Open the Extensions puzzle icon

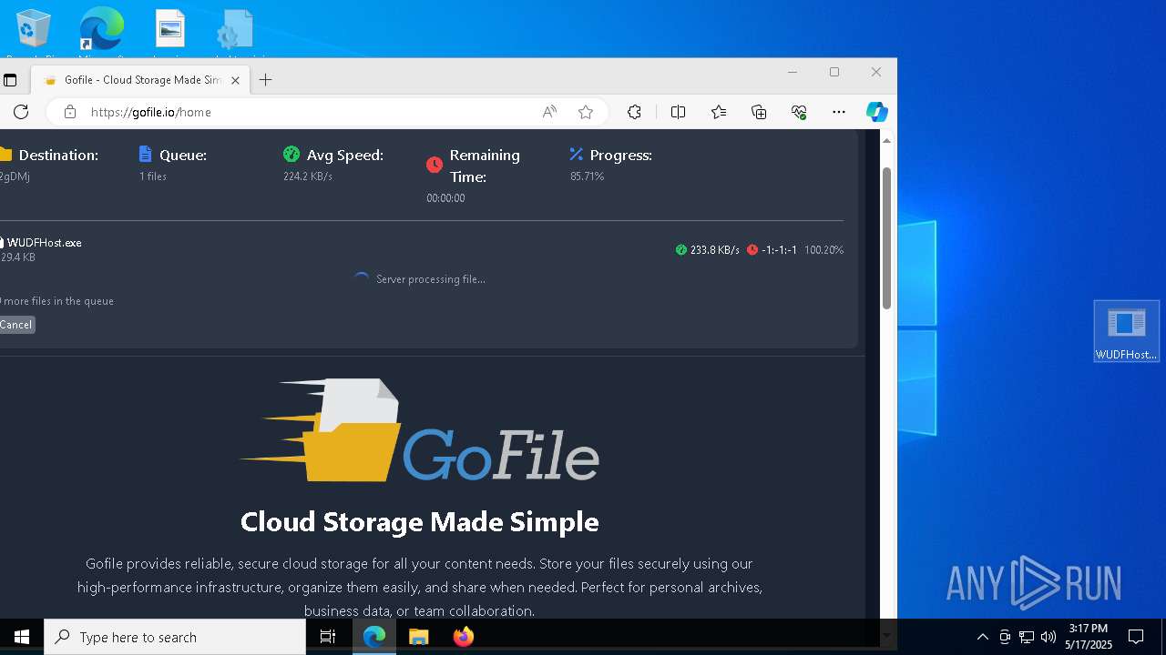[634, 112]
